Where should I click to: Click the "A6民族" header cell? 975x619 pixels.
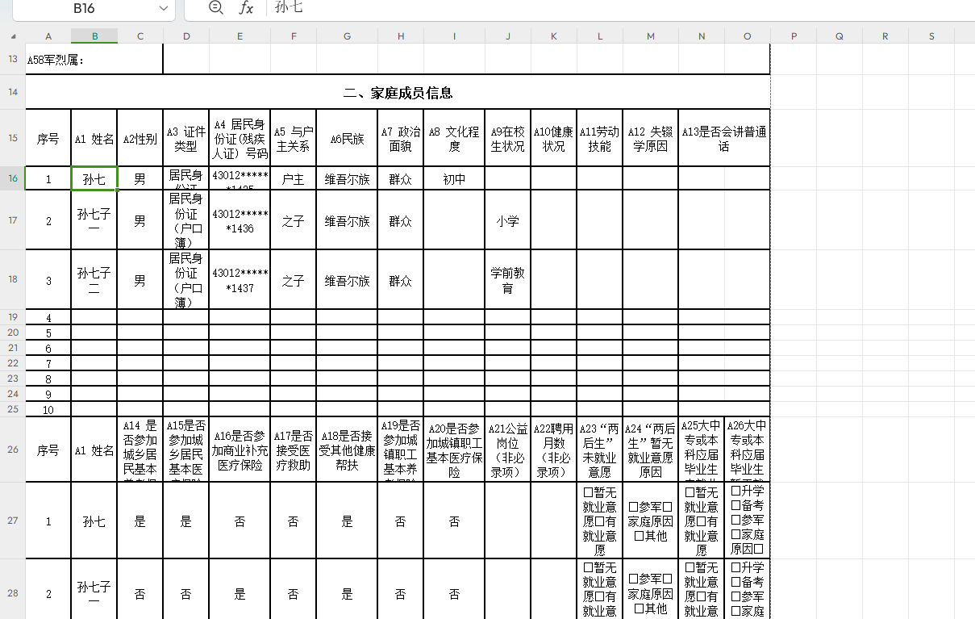pyautogui.click(x=347, y=138)
